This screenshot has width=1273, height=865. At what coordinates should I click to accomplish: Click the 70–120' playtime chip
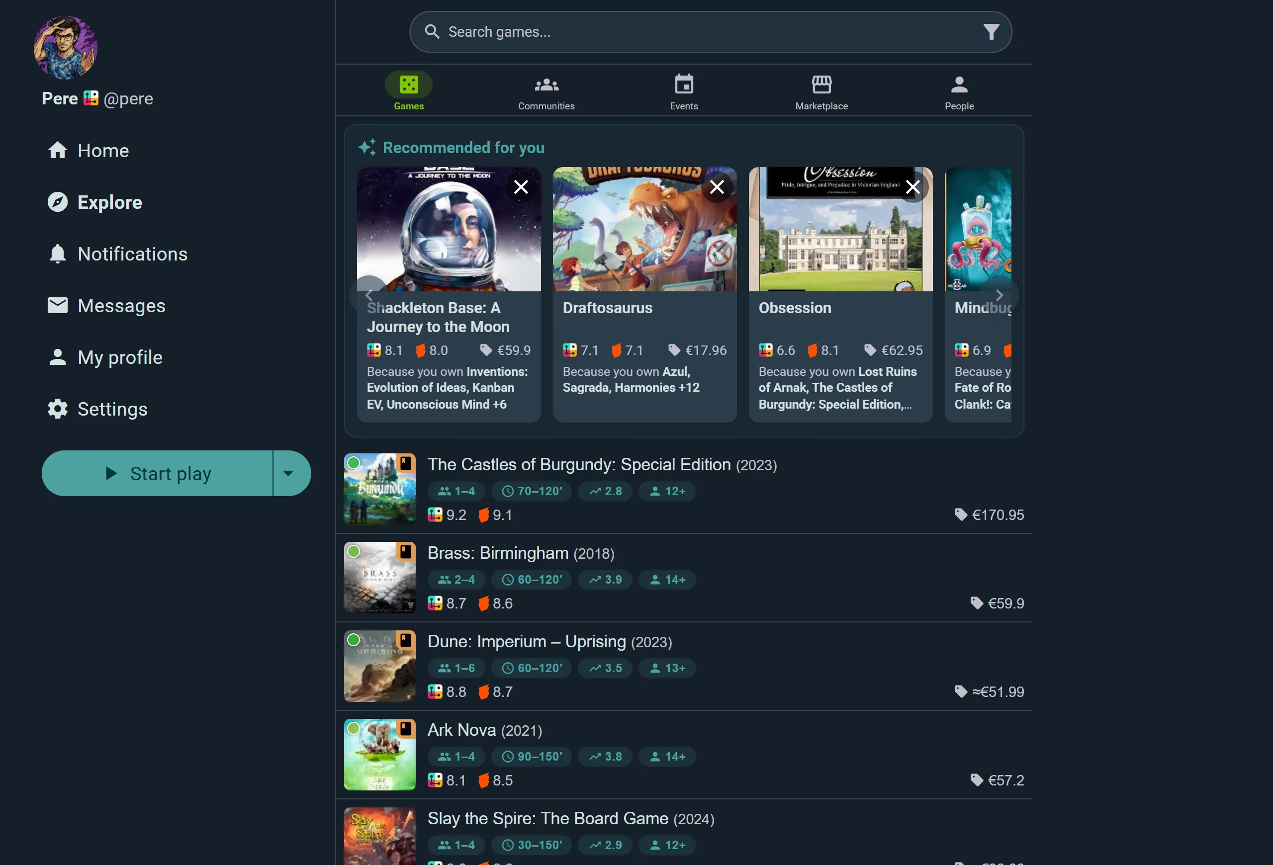(x=532, y=491)
